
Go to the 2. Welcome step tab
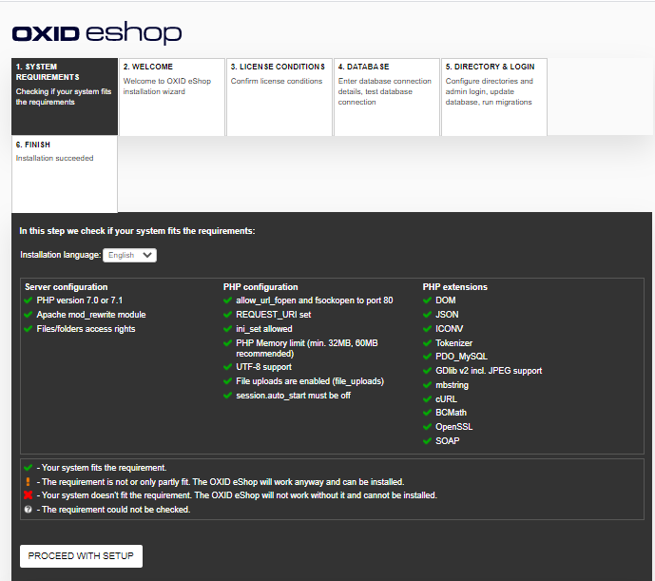click(172, 96)
